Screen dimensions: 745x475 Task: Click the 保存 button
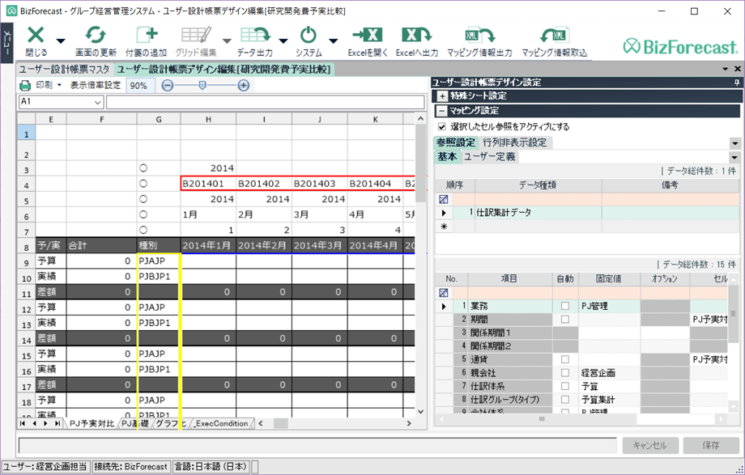point(711,445)
